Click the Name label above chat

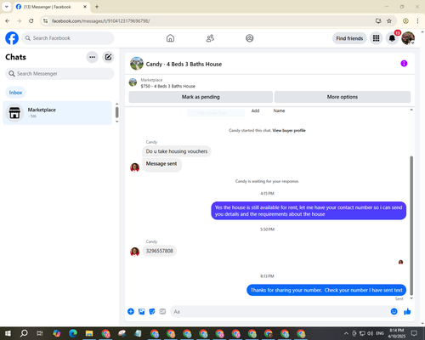(x=279, y=110)
